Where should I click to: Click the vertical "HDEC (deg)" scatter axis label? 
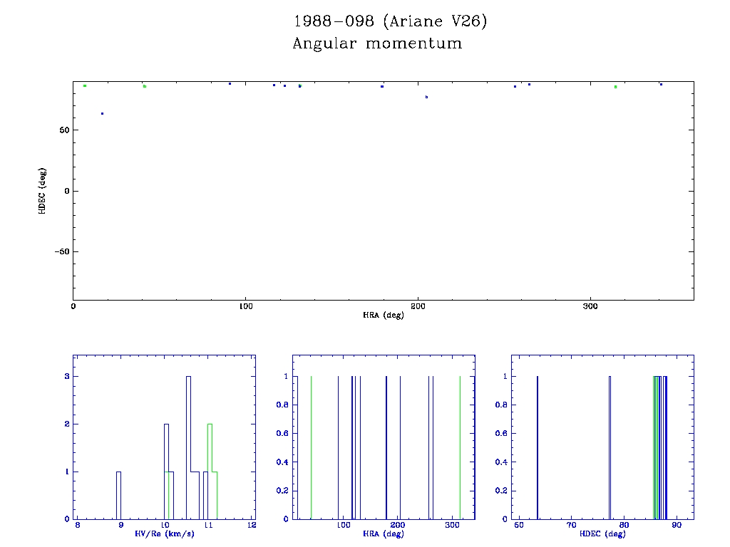pos(42,191)
